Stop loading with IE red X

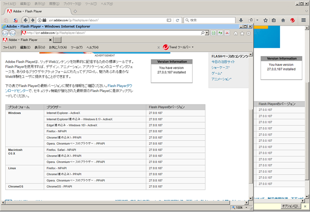(x=227, y=33)
